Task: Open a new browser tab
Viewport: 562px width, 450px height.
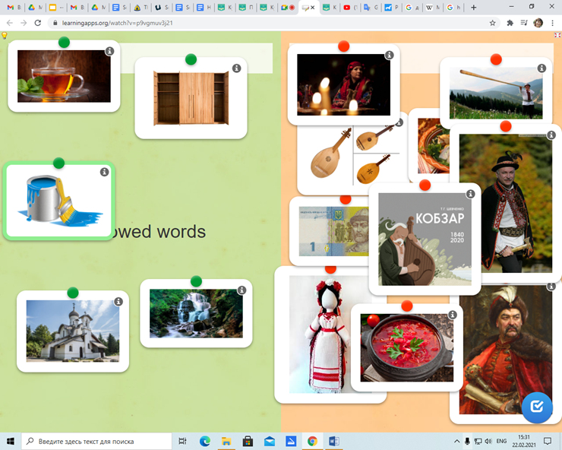Action: coord(474,8)
